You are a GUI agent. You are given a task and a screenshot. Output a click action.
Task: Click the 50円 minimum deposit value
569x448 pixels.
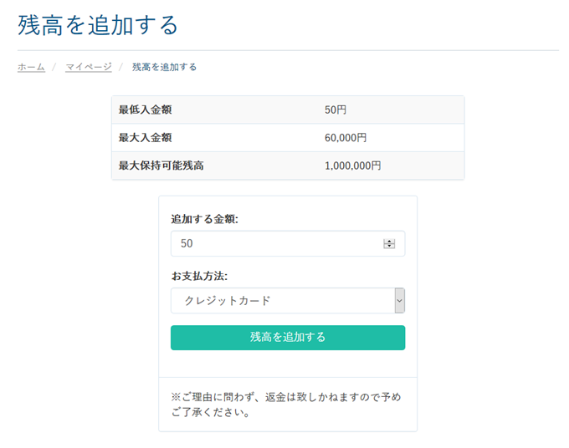point(335,110)
